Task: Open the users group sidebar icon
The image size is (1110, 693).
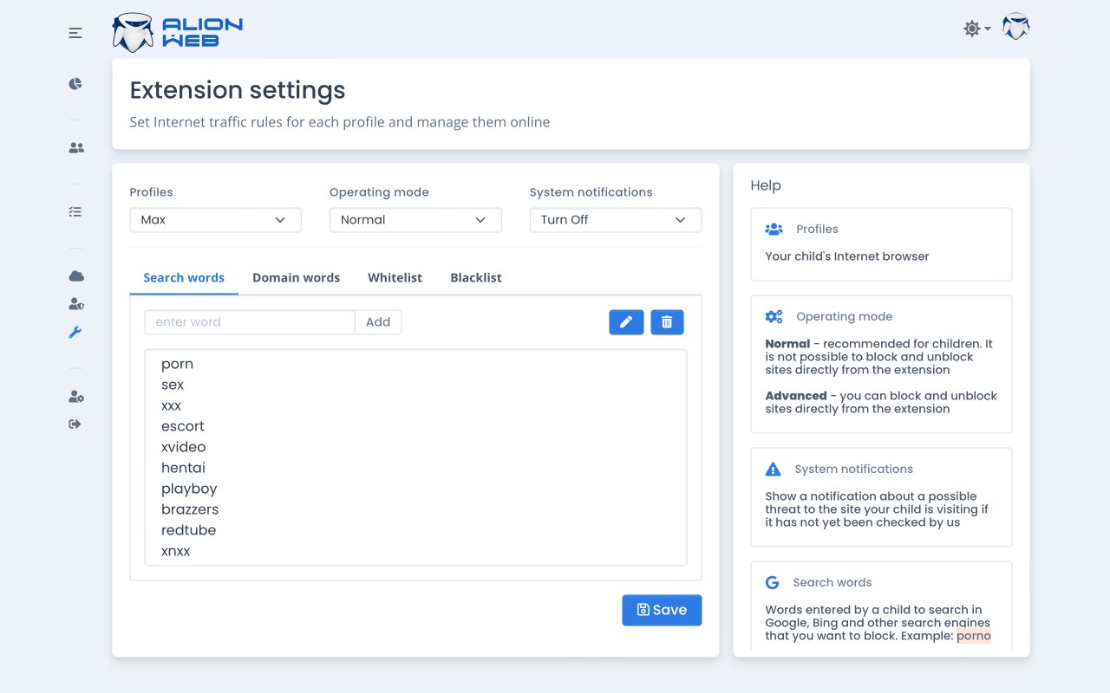Action: click(x=75, y=148)
